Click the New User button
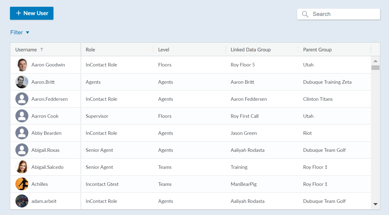389x215 pixels. (32, 13)
